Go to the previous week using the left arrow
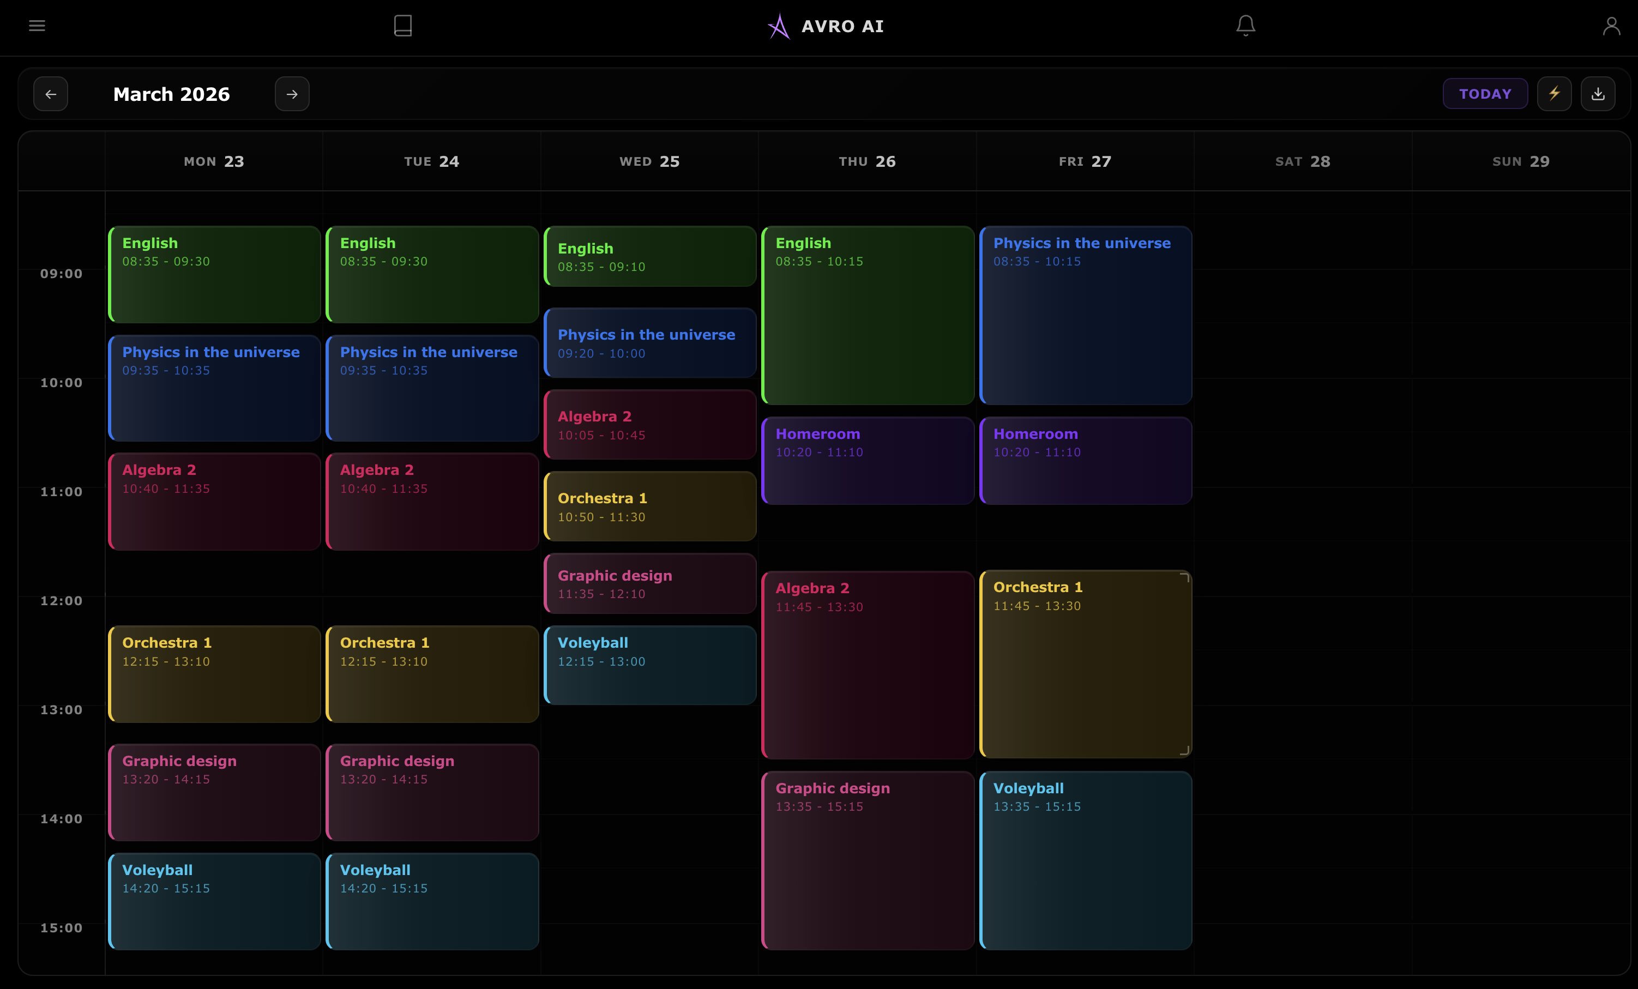1638x989 pixels. coord(51,94)
